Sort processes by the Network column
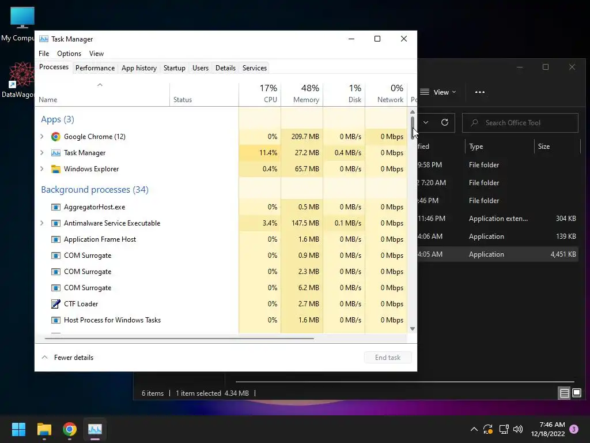 tap(386, 93)
